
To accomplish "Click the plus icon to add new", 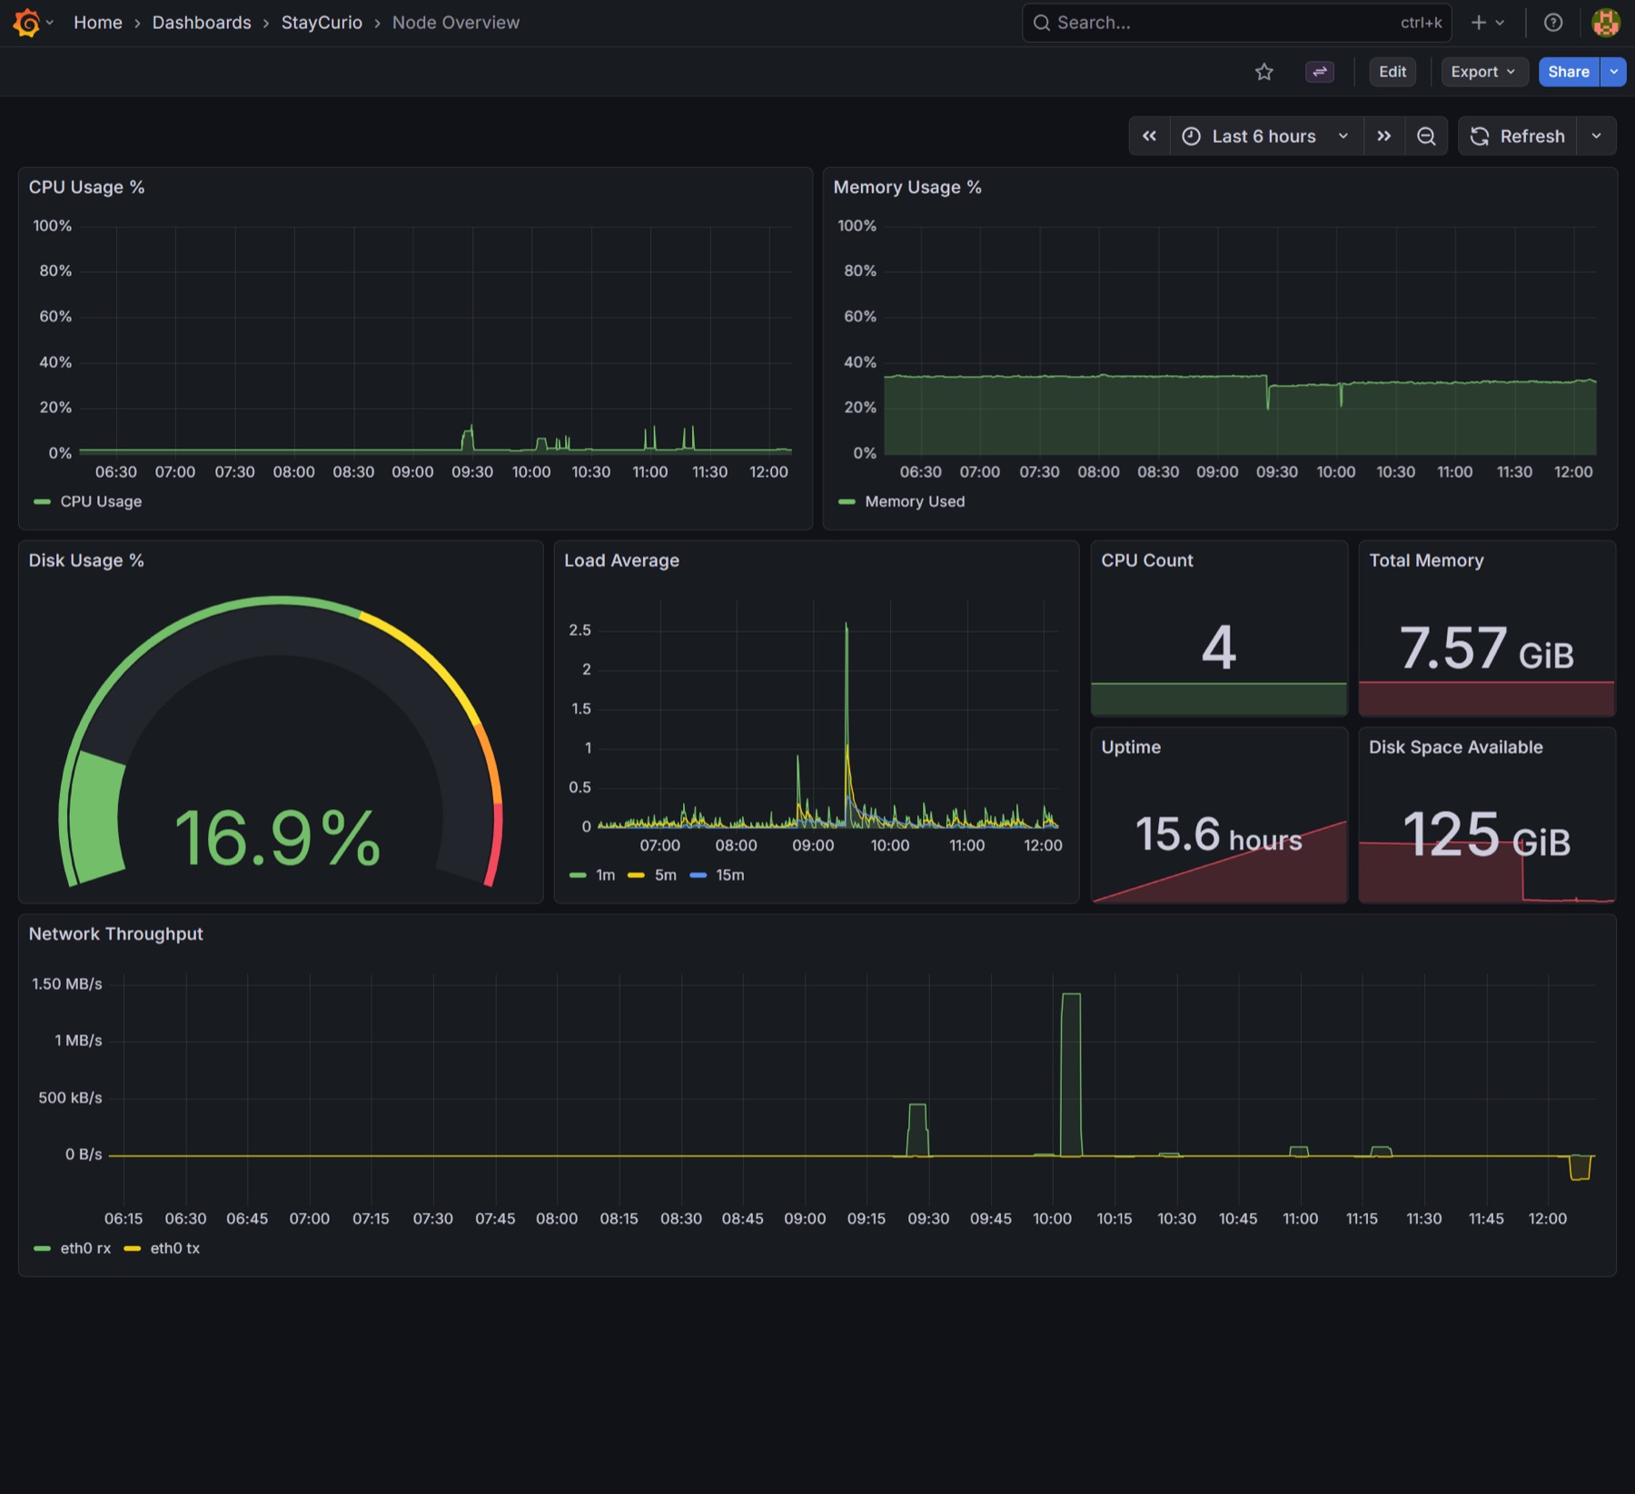I will [1479, 23].
